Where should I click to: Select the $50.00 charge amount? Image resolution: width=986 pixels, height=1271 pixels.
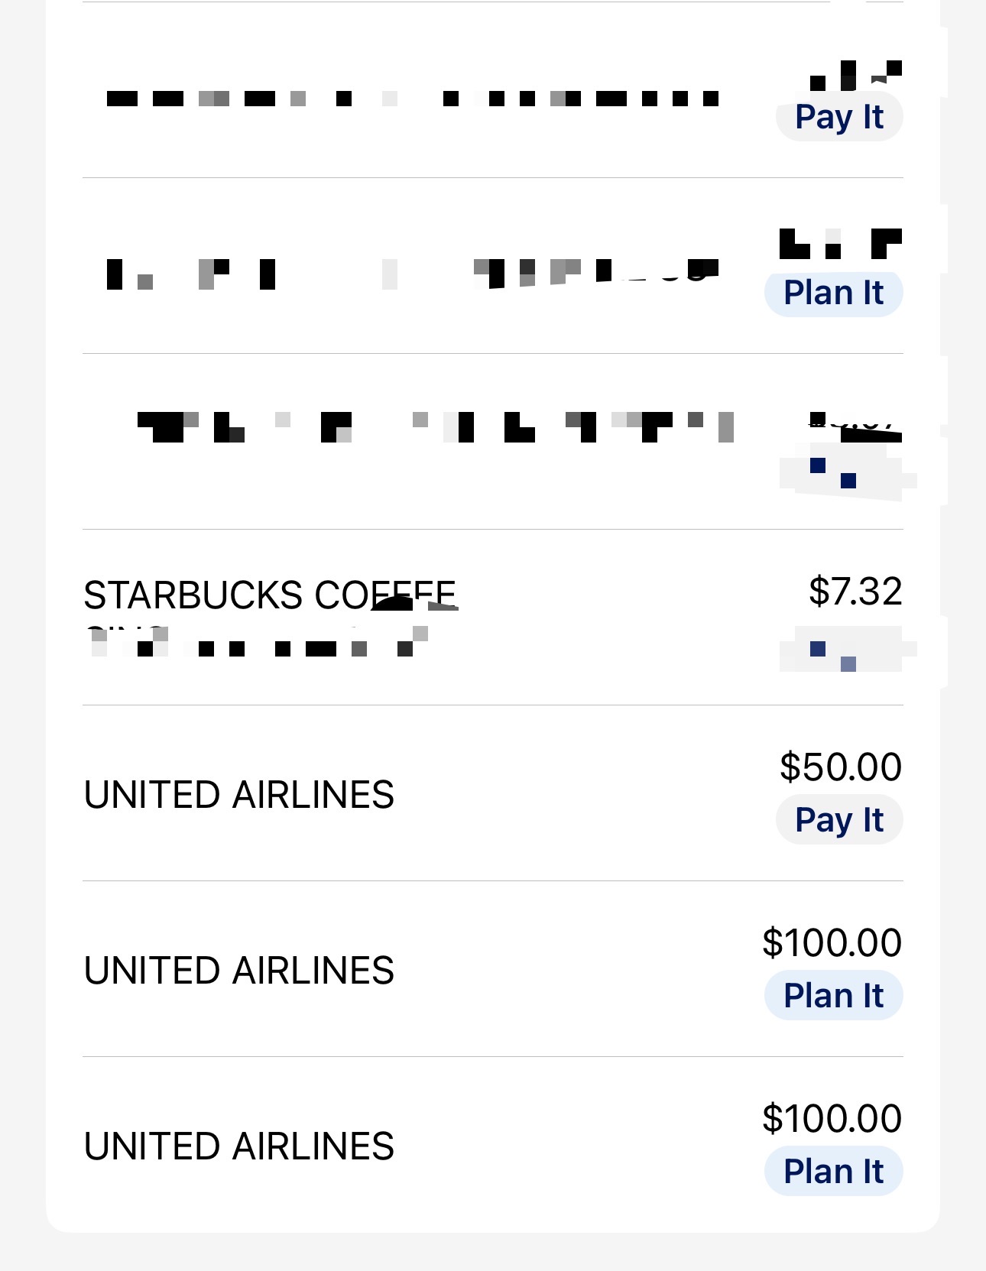pyautogui.click(x=841, y=767)
